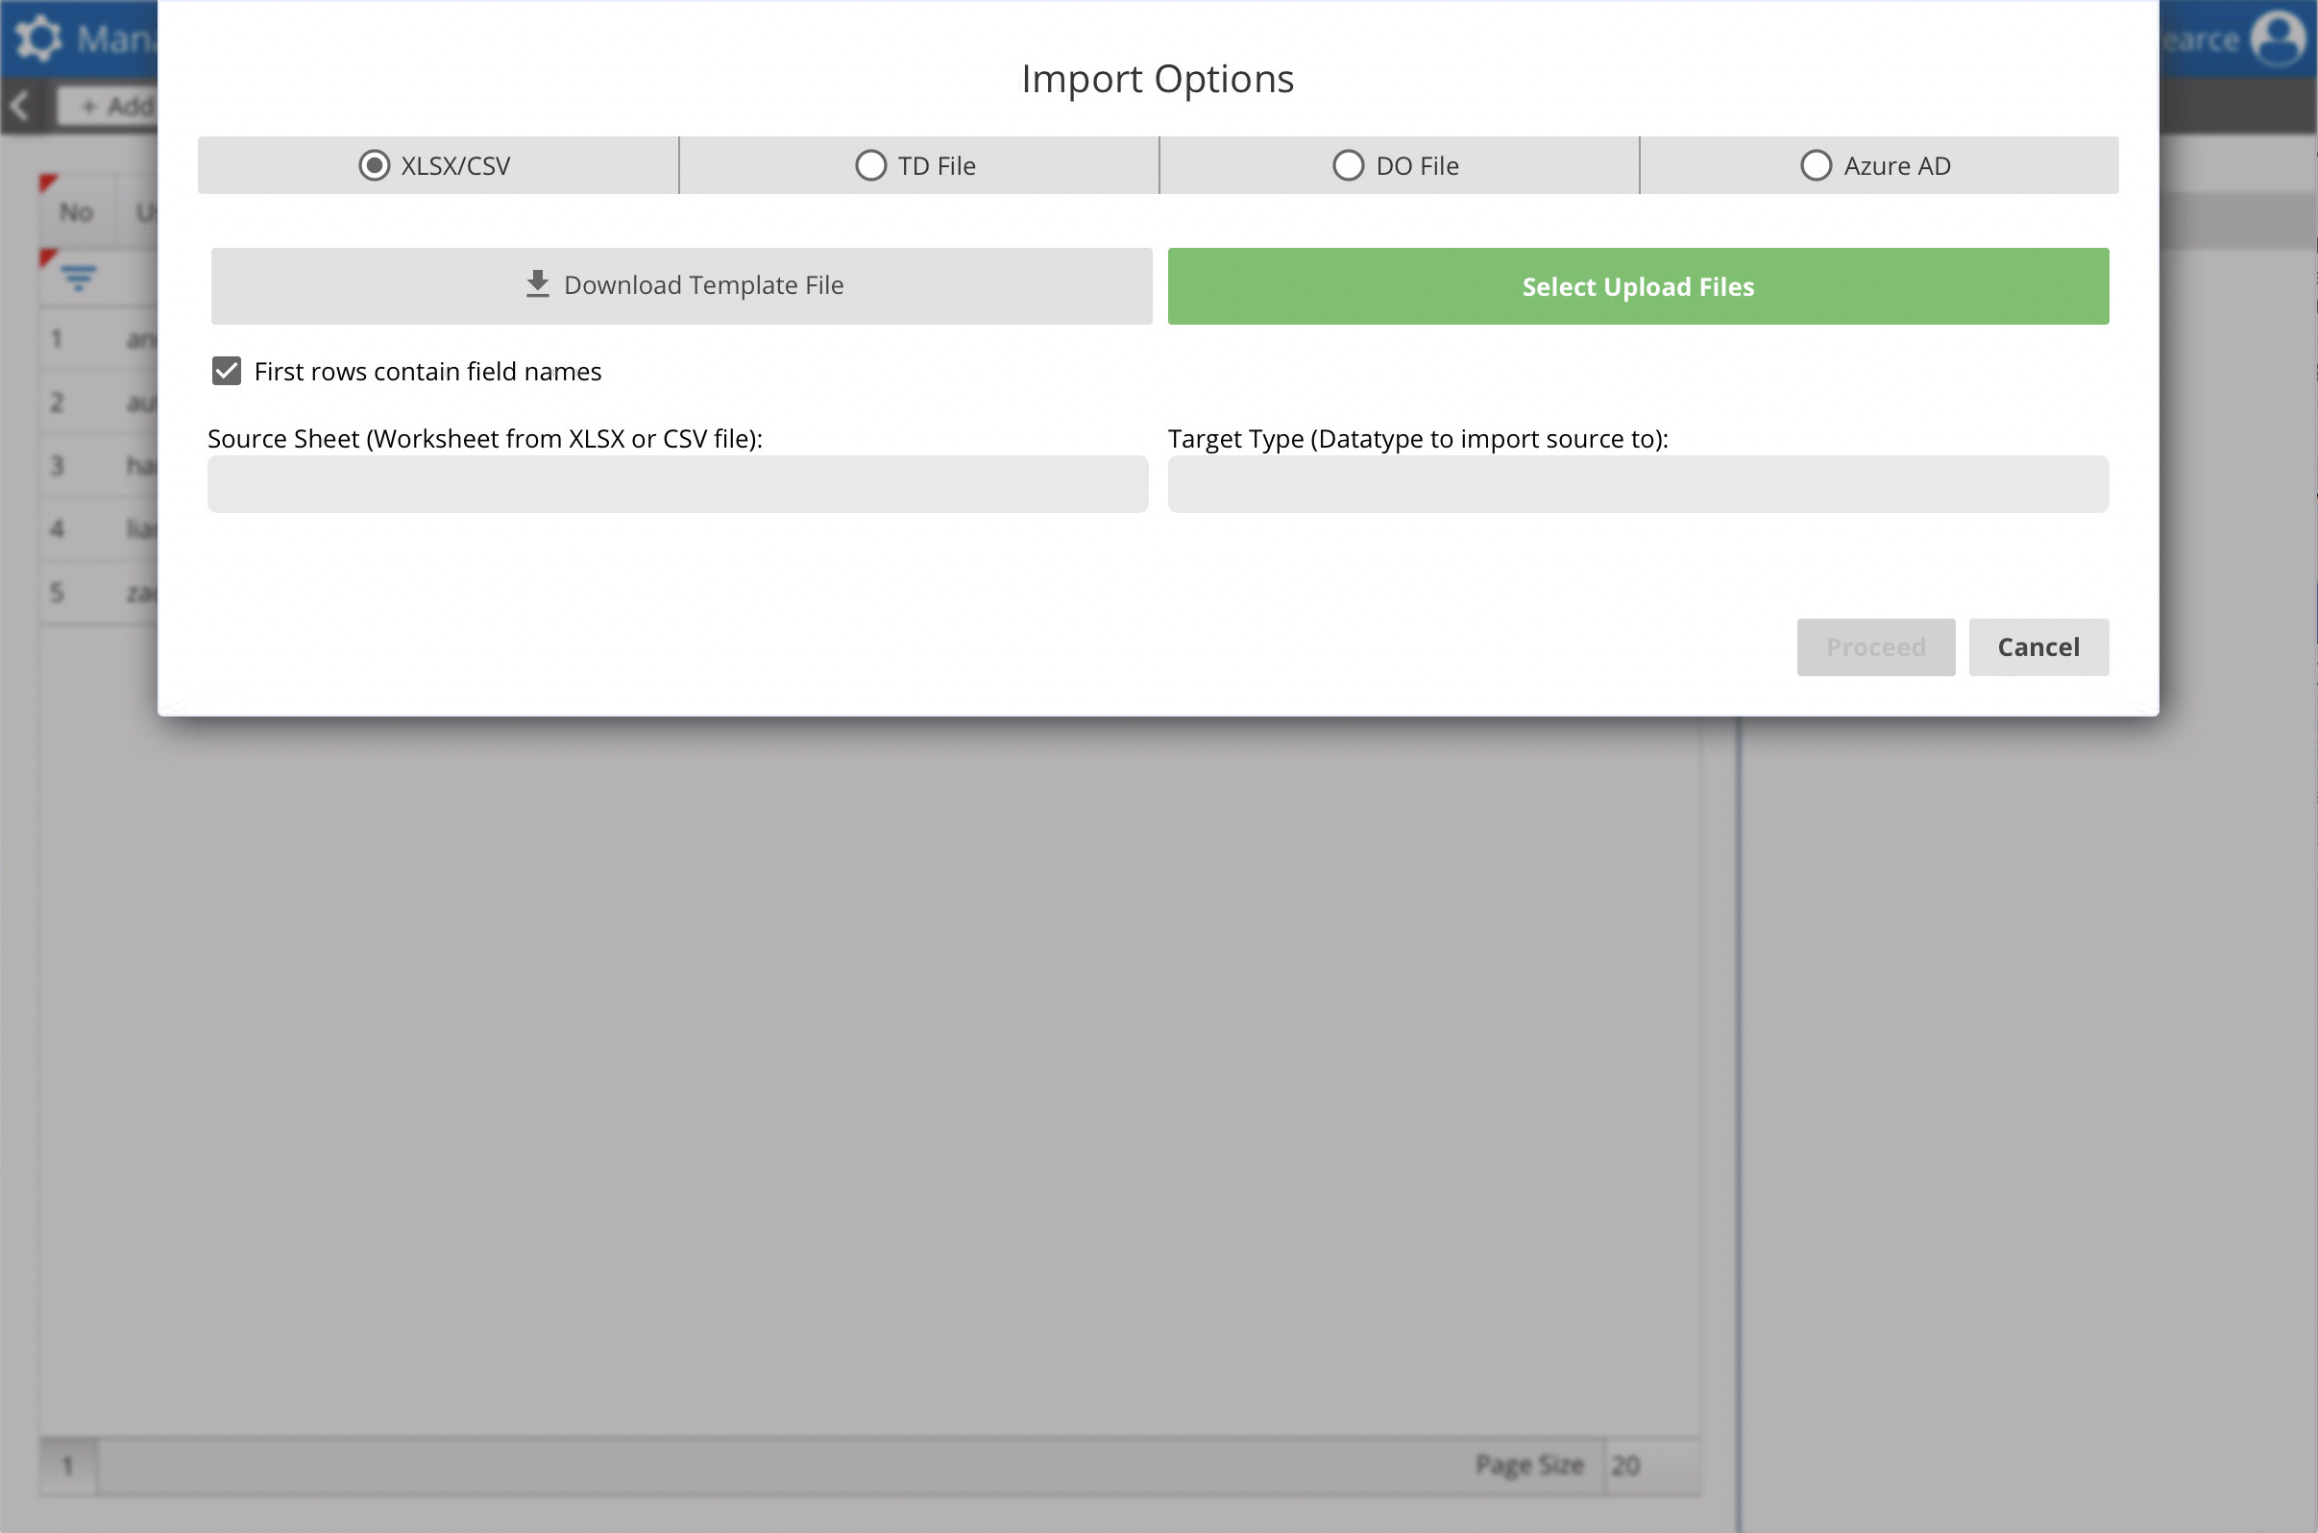Click Download Template File button

pos(681,285)
